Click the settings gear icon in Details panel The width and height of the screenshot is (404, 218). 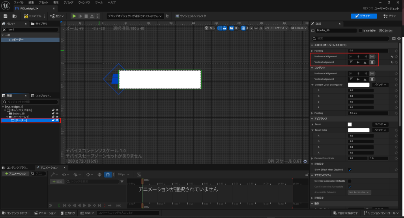[x=399, y=39]
